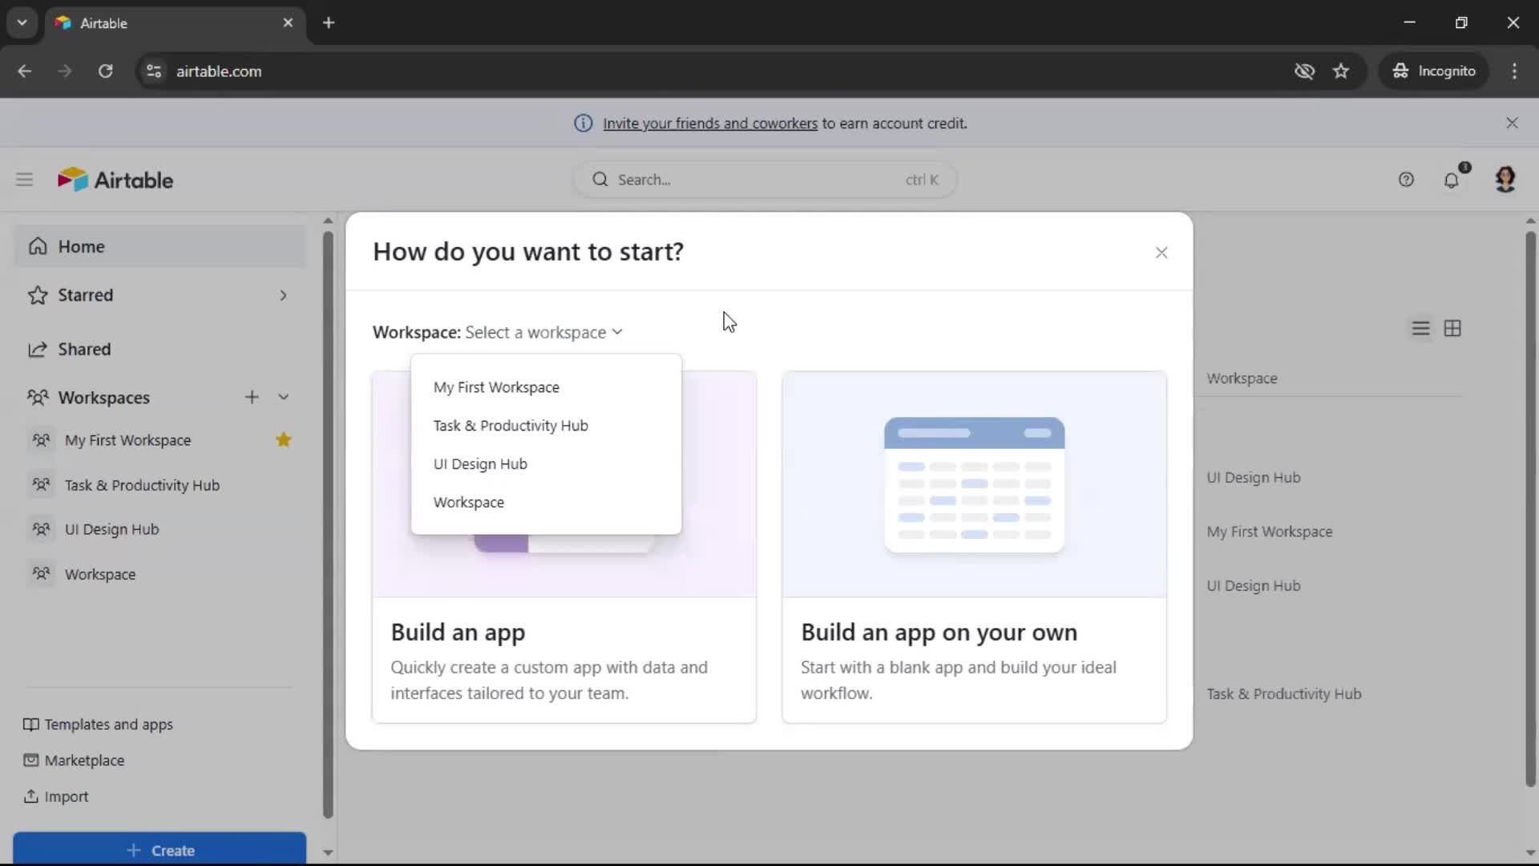Open Shared in the sidebar
The width and height of the screenshot is (1539, 866).
coord(160,350)
